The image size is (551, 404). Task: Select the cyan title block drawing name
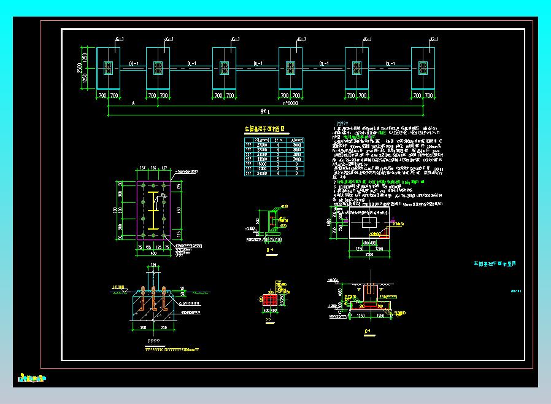tap(495, 263)
